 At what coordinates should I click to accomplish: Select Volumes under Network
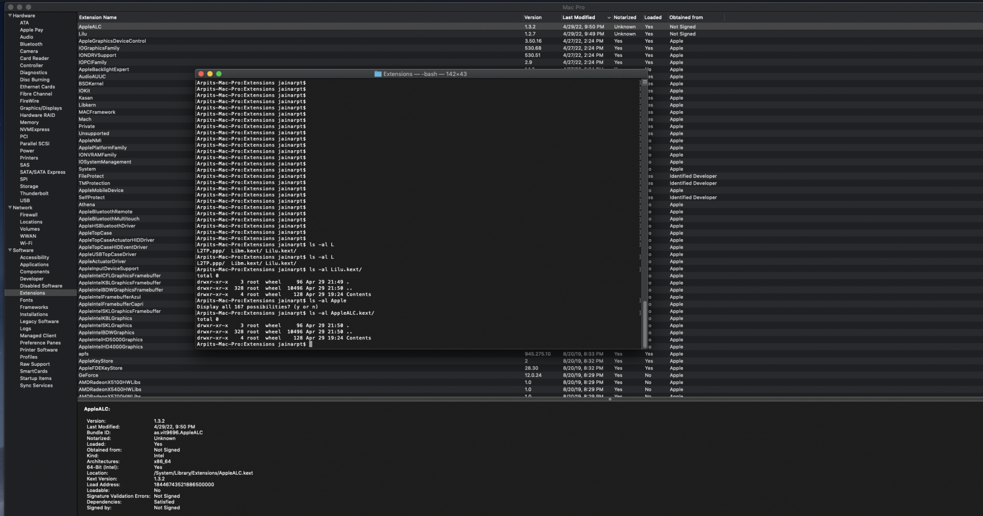click(x=29, y=229)
